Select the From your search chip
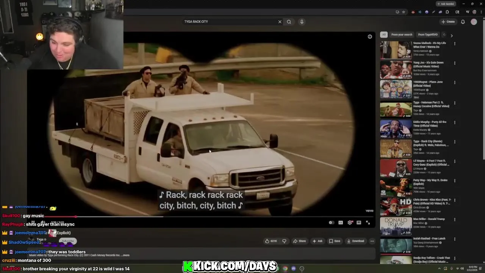This screenshot has width=485, height=273. (x=402, y=35)
